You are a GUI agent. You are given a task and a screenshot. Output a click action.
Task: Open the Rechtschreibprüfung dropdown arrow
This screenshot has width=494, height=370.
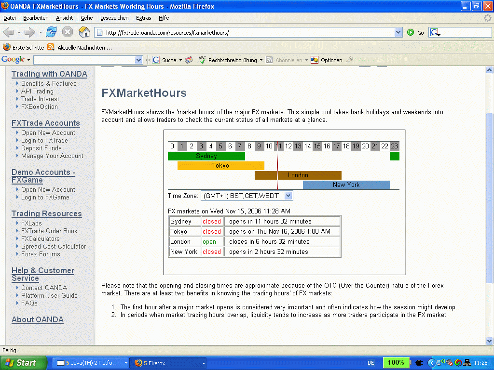pyautogui.click(x=261, y=60)
